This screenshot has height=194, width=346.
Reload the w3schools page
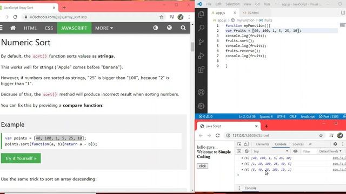(15, 17)
